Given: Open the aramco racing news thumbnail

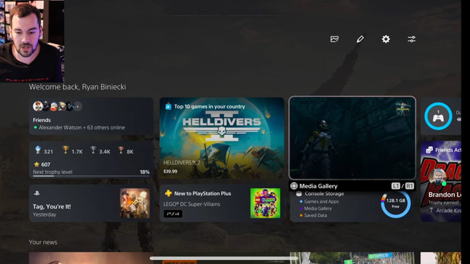Looking at the screenshot, I should [352, 258].
